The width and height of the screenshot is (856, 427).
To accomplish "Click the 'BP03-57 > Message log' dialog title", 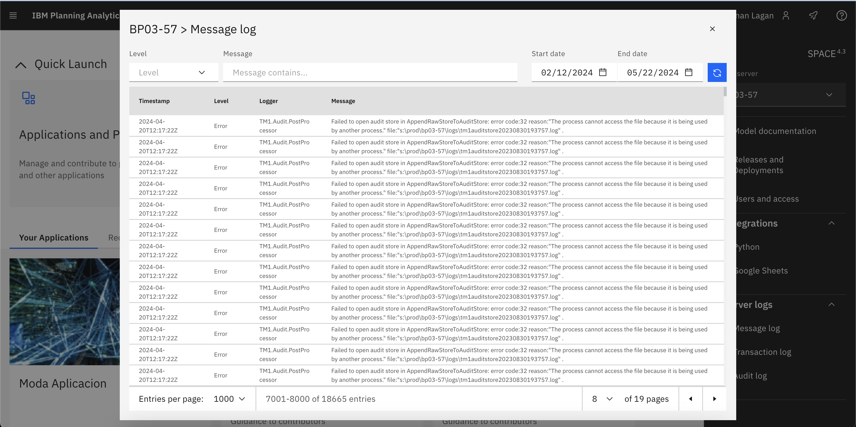I will (192, 29).
